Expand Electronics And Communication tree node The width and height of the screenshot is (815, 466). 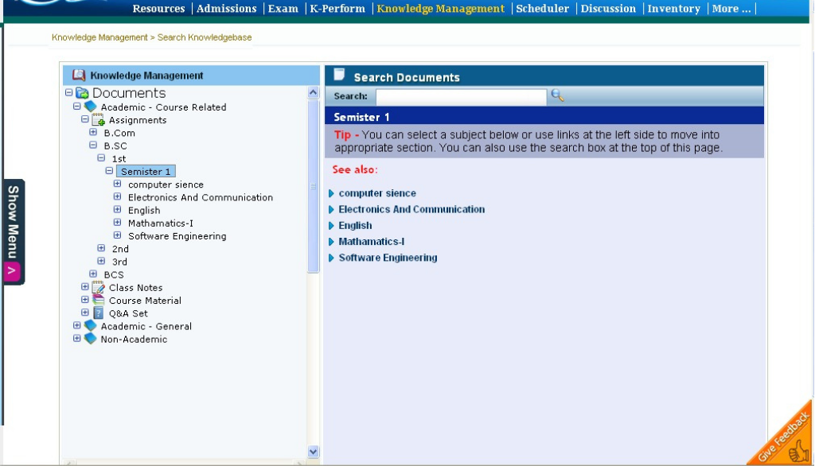pyautogui.click(x=118, y=196)
